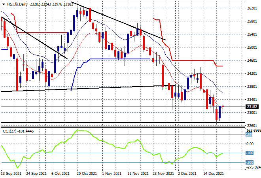Click the 24601 price scale label

[x=252, y=60]
